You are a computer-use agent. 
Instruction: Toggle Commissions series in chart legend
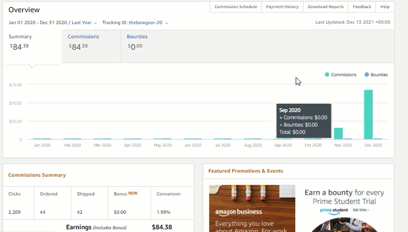(341, 75)
